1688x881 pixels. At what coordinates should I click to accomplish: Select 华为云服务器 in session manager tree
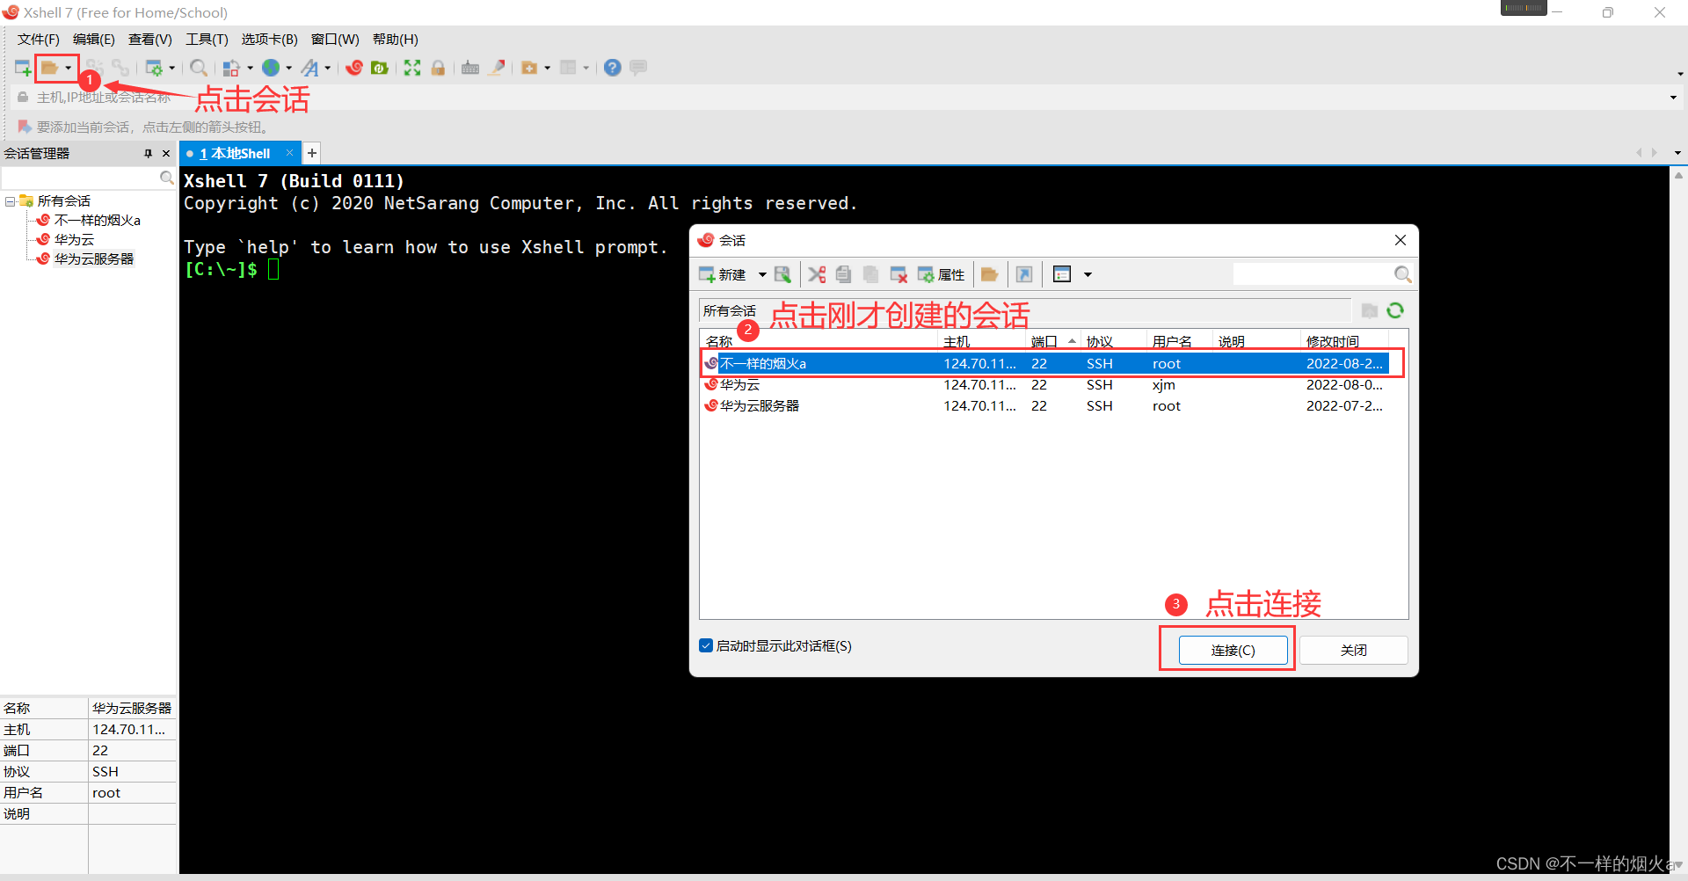(94, 259)
